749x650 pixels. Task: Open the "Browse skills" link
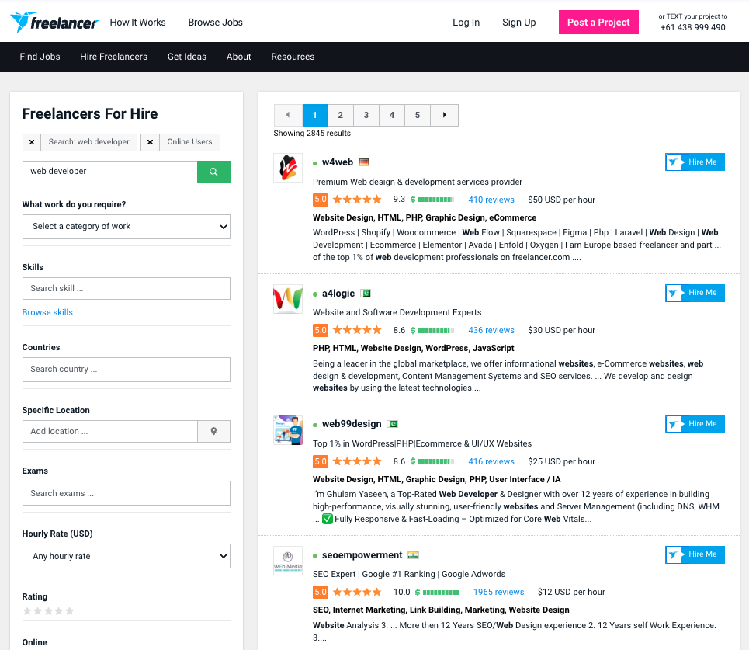(47, 312)
